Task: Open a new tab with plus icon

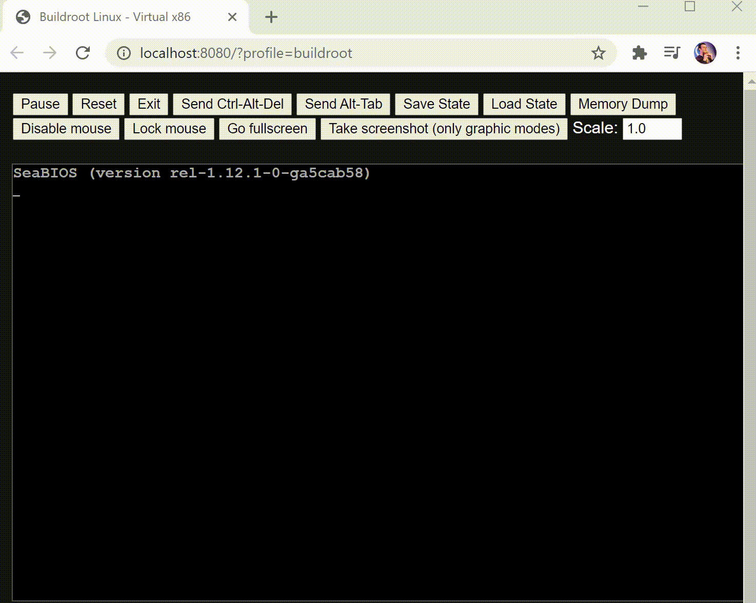Action: [x=271, y=17]
